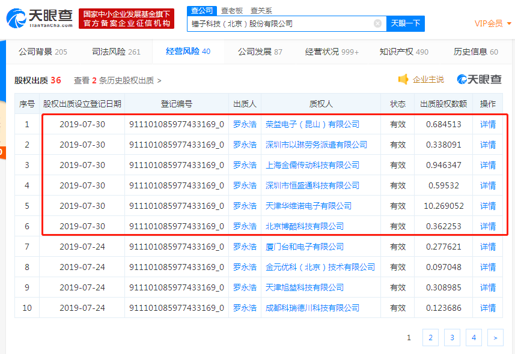Screen dimensions: 515x354
Task: Open the 经营状况 999+ tab
Action: [332, 52]
